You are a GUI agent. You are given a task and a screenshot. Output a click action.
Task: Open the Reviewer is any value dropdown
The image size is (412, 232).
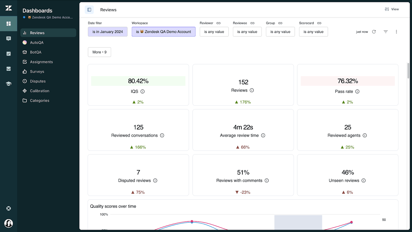coord(214,31)
